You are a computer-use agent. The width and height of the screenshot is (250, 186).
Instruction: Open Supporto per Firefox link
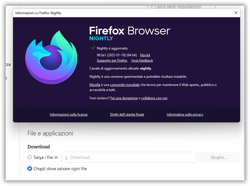coord(112,60)
